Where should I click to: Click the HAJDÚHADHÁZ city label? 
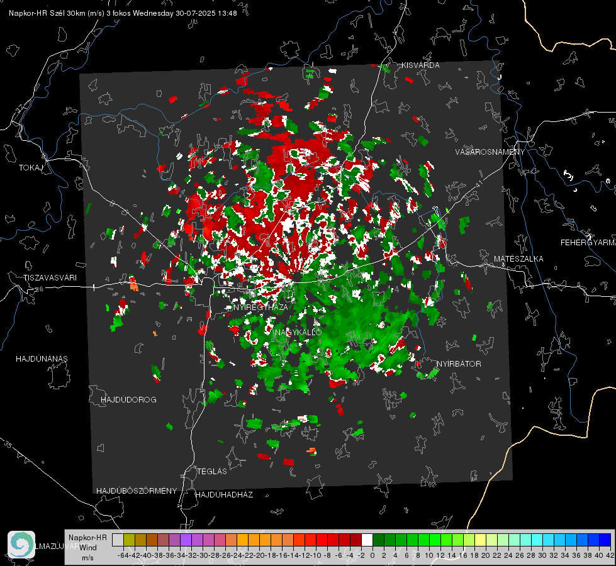click(224, 494)
